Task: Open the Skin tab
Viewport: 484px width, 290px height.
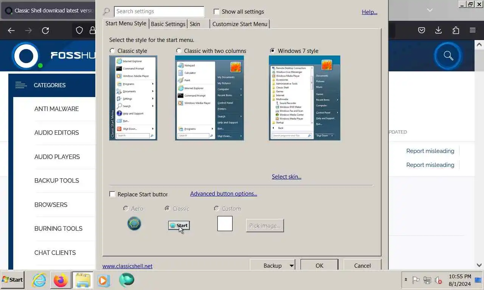Action: 198,24
